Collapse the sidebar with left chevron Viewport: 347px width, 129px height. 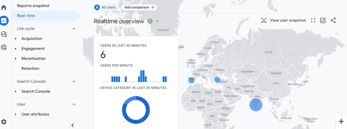point(72,125)
